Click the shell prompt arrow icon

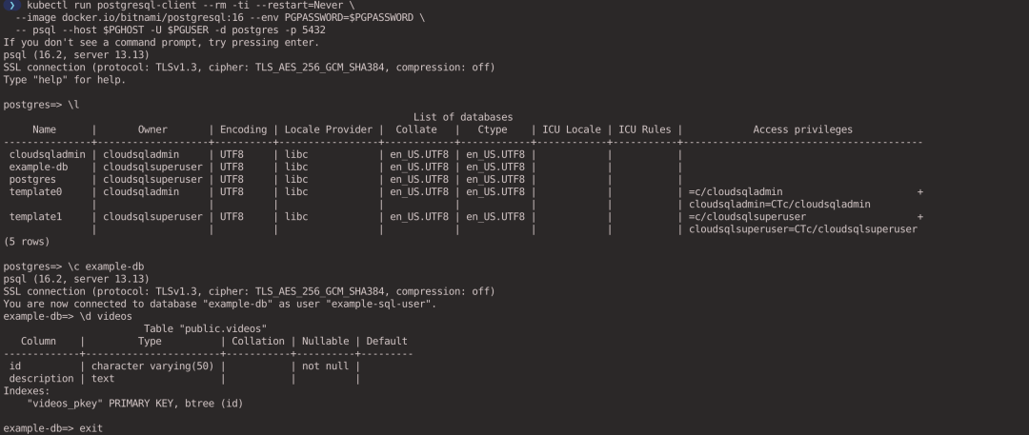click(x=11, y=6)
